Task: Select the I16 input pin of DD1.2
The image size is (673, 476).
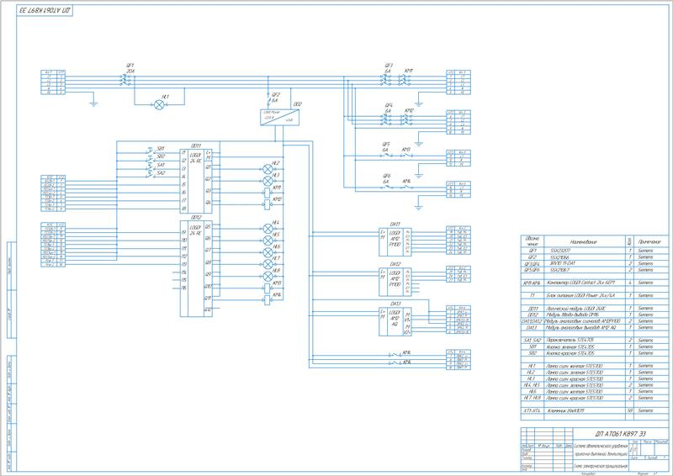Action: pos(183,288)
